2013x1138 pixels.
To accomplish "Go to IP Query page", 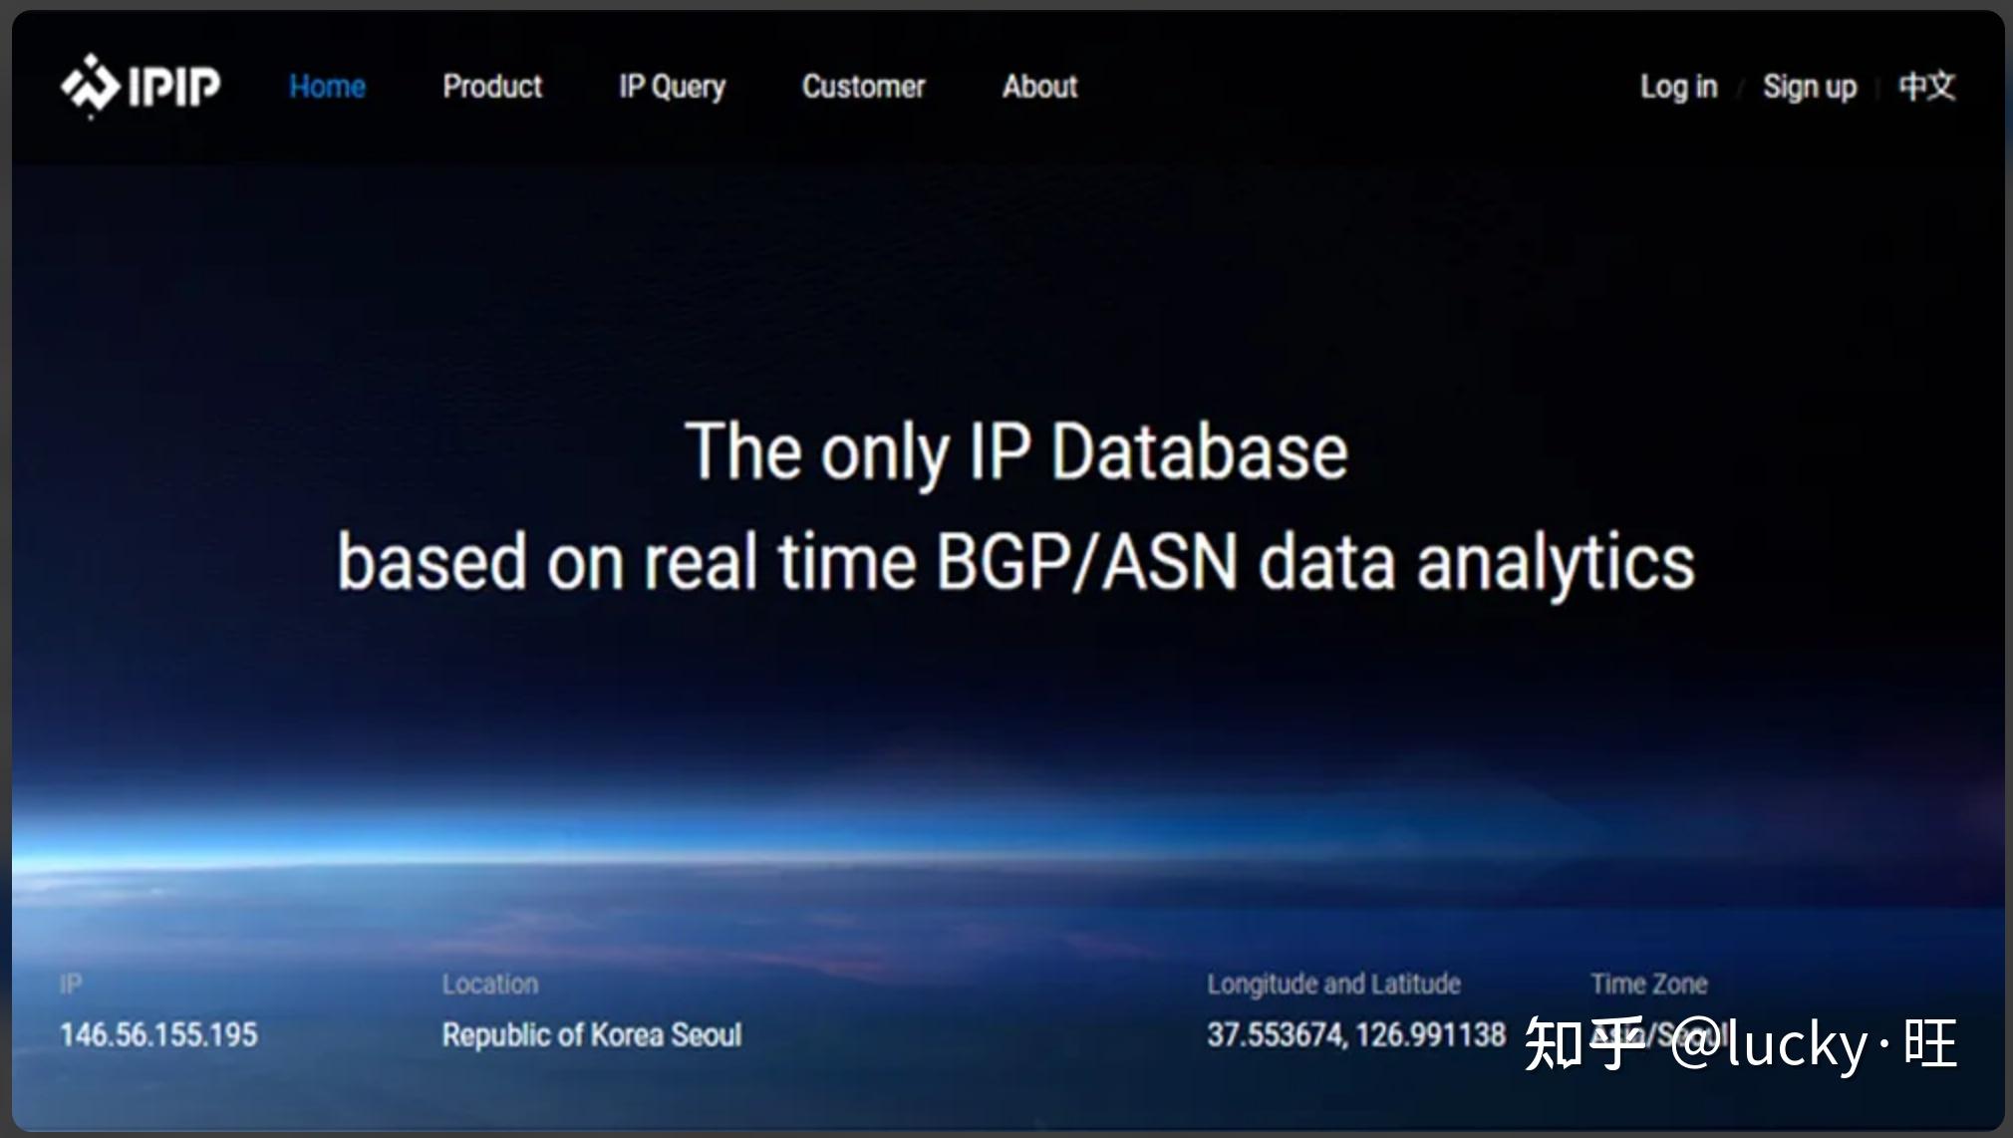I will pos(672,87).
